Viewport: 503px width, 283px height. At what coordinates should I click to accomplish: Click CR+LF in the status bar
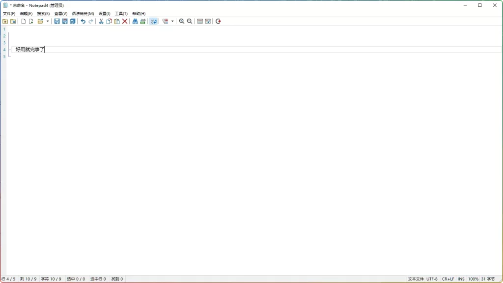[448, 279]
